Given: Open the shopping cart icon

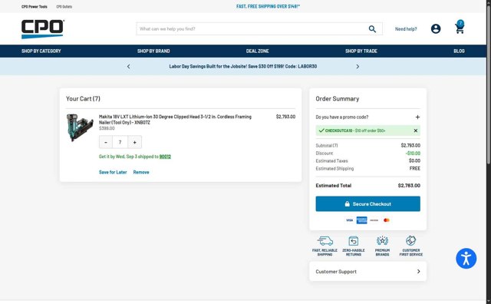Looking at the screenshot, I should [460, 27].
